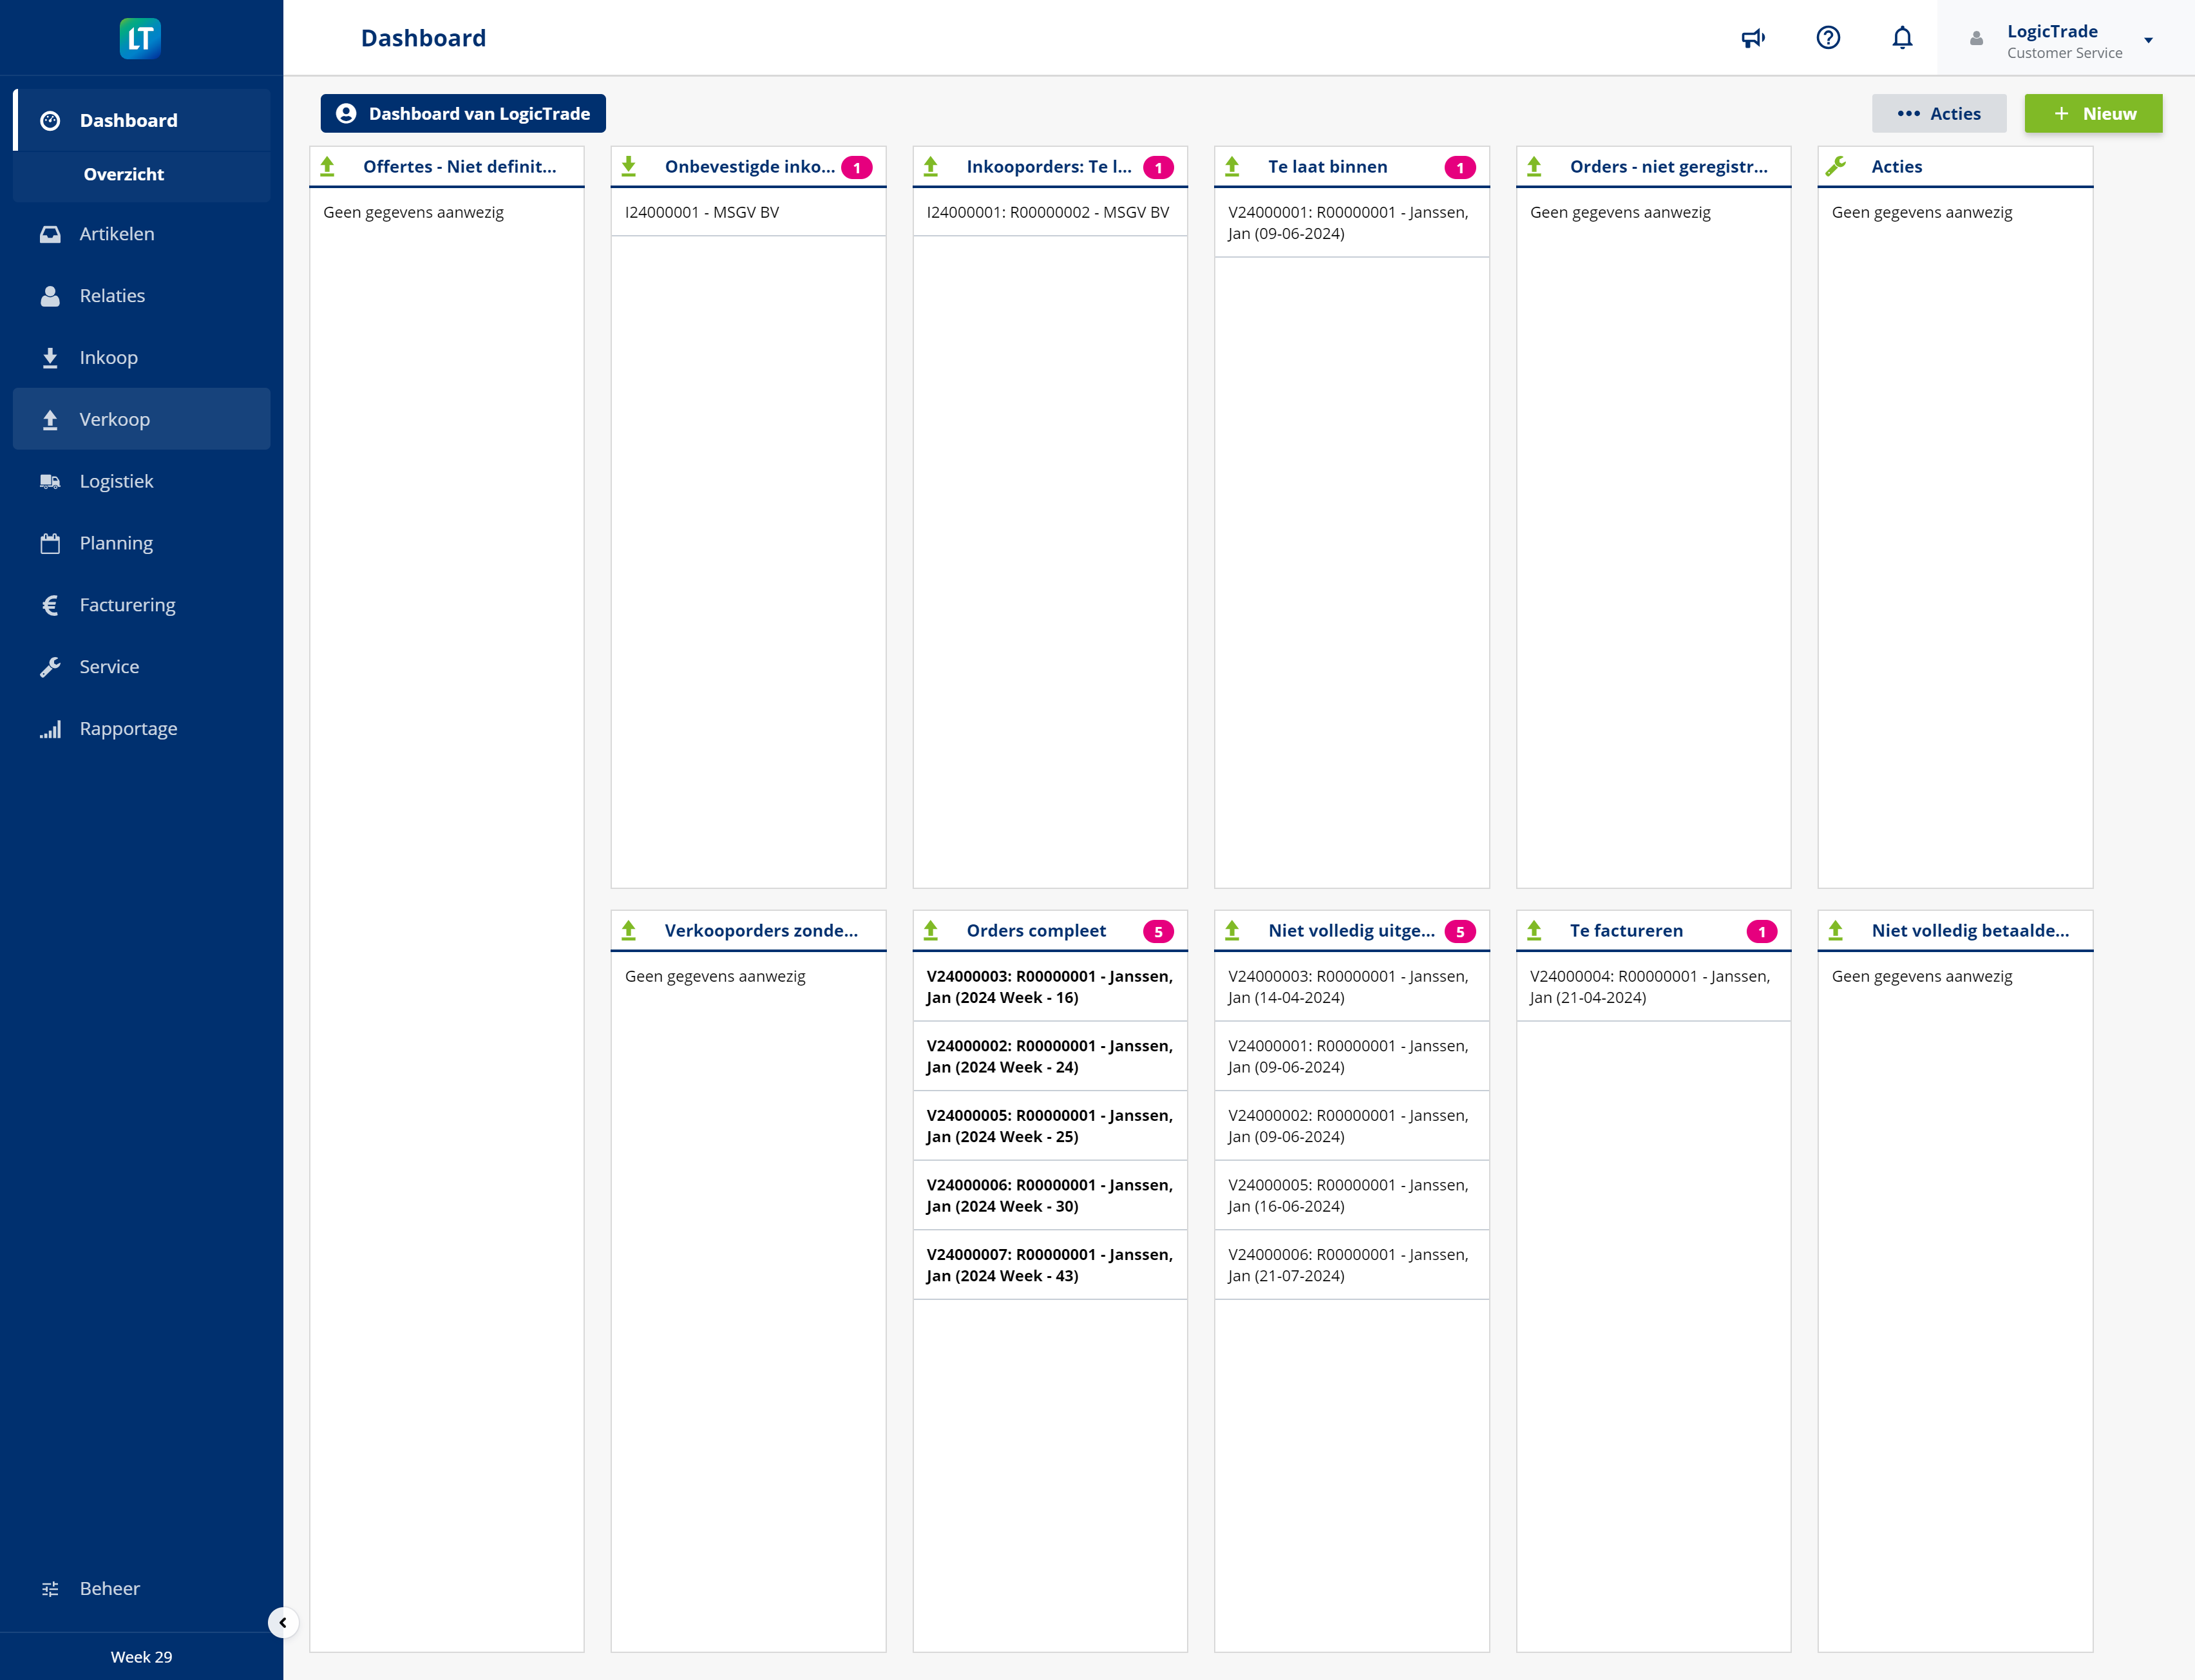Click the Relaties person icon
This screenshot has width=2195, height=1680.
tap(50, 296)
